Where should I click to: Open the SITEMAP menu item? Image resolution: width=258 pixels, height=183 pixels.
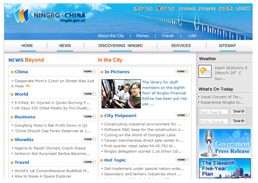click(x=227, y=46)
